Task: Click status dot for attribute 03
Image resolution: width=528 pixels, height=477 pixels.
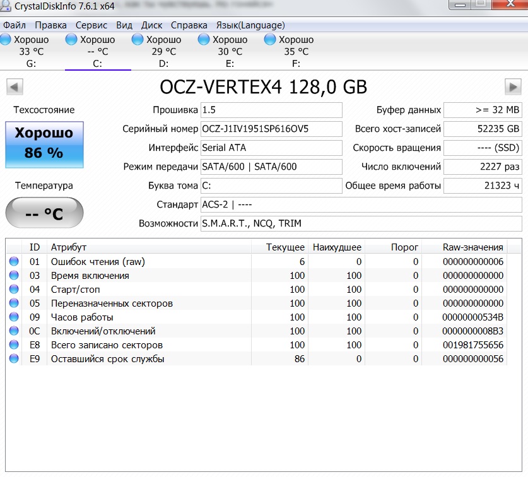Action: coord(14,275)
